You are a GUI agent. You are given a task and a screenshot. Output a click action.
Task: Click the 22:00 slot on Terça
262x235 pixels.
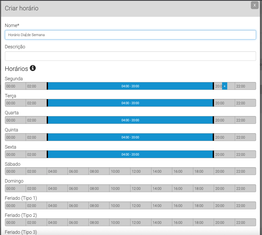pos(245,103)
